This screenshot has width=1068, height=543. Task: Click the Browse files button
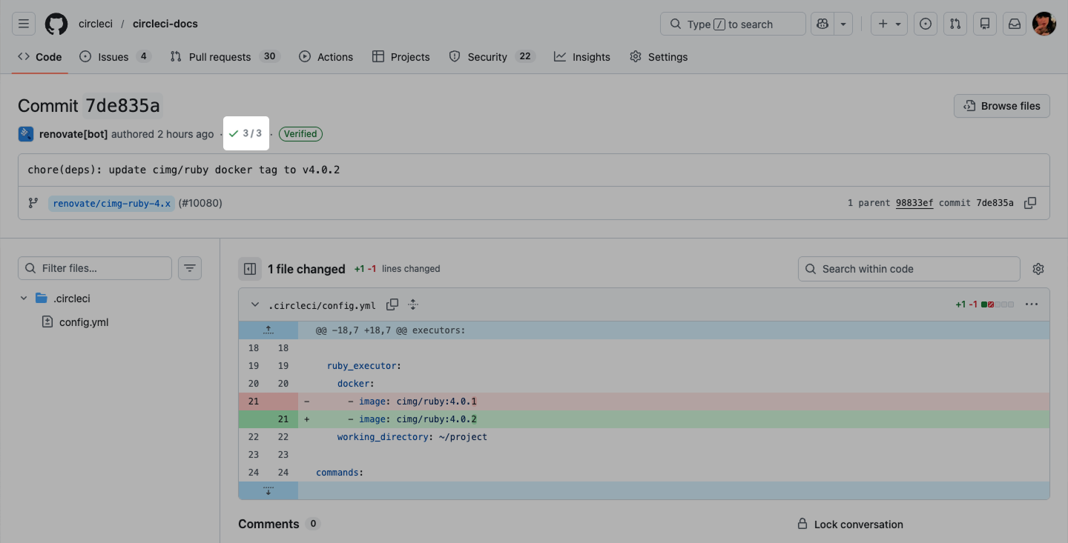pos(1001,106)
